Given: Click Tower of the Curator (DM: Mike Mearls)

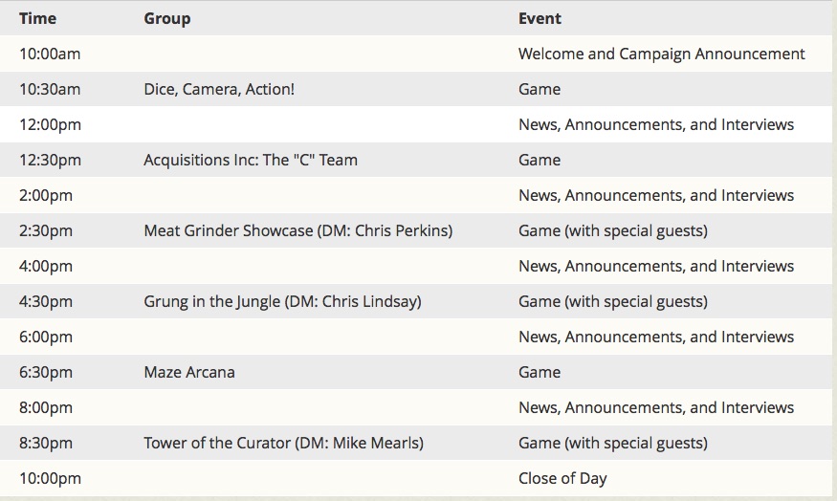Looking at the screenshot, I should (x=283, y=443).
